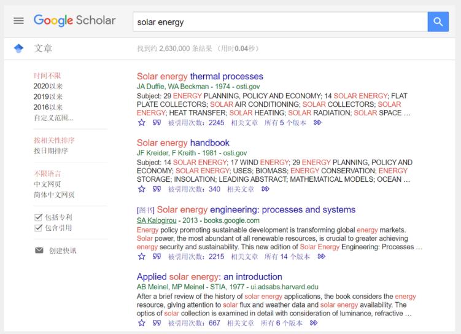Viewport: 461px width, 334px height.
Task: Cite the Solar energy engineering result
Action: point(157,257)
